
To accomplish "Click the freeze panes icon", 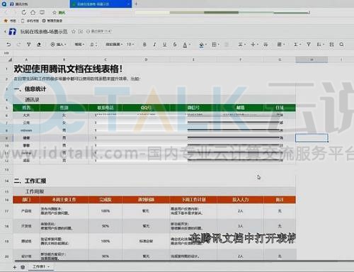I will (331, 45).
